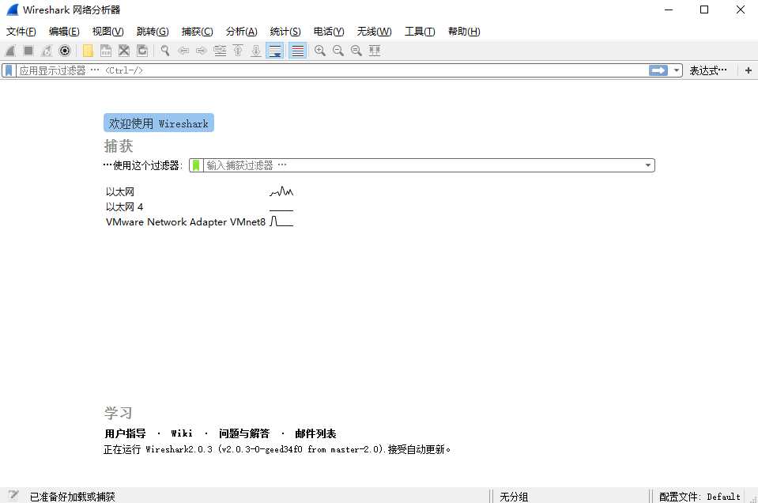Open the 电话(Y) menu
758x503 pixels.
tap(329, 32)
